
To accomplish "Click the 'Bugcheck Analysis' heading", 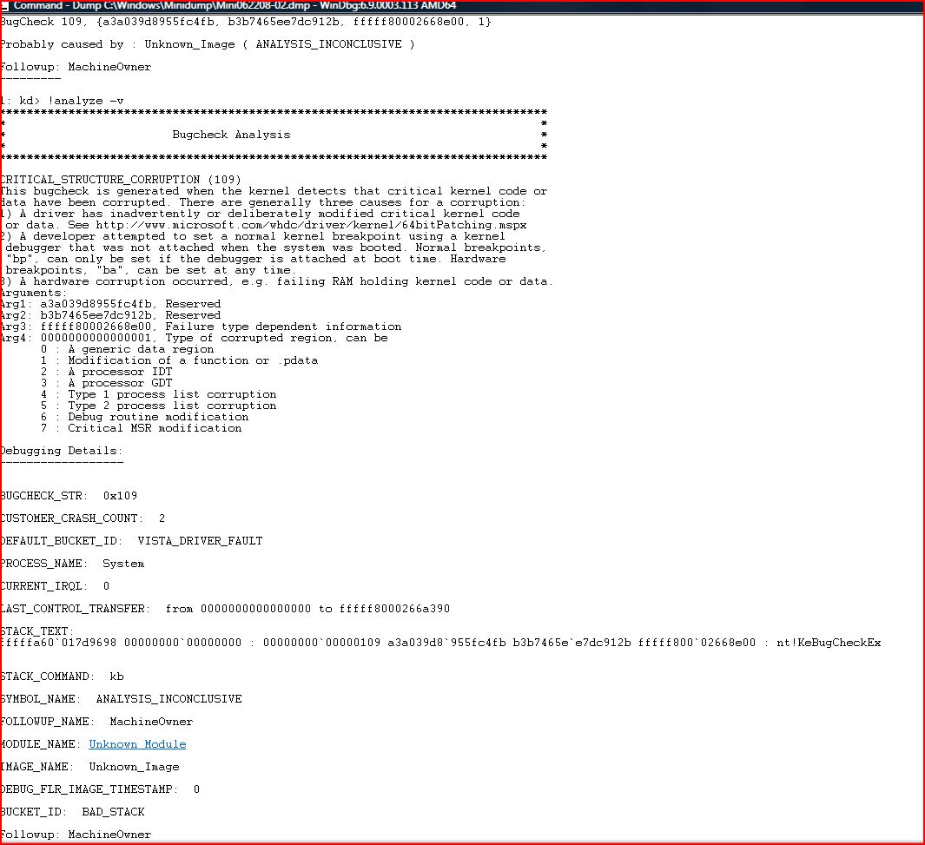I will (x=231, y=135).
